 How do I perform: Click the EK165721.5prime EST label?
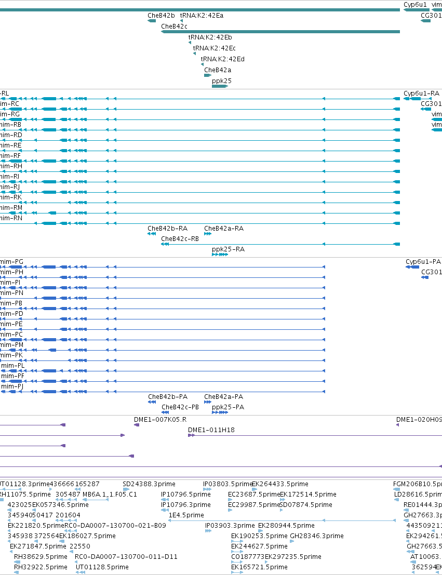(x=259, y=567)
